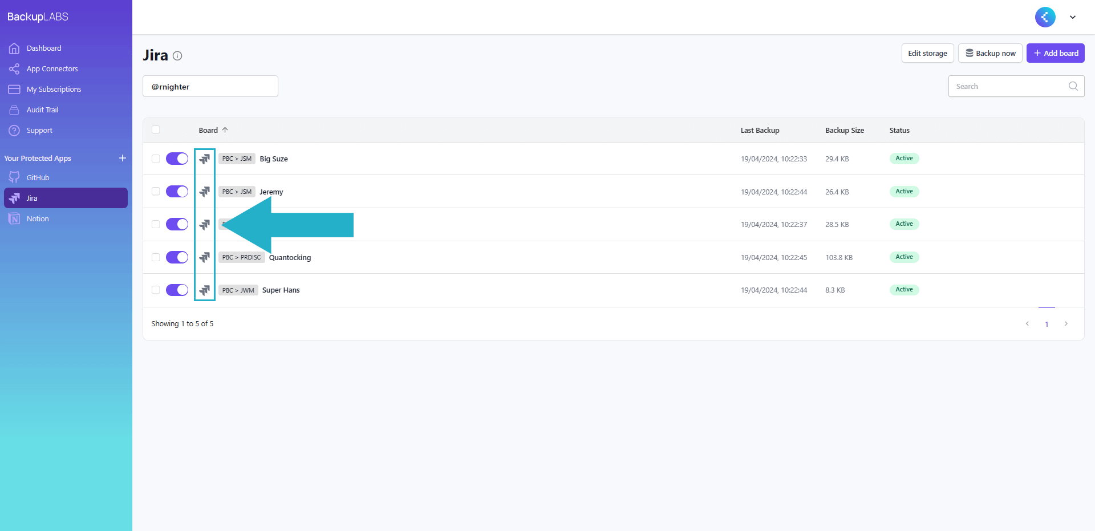Sort by Board column arrow
Viewport: 1095px width, 531px height.
[x=225, y=130]
